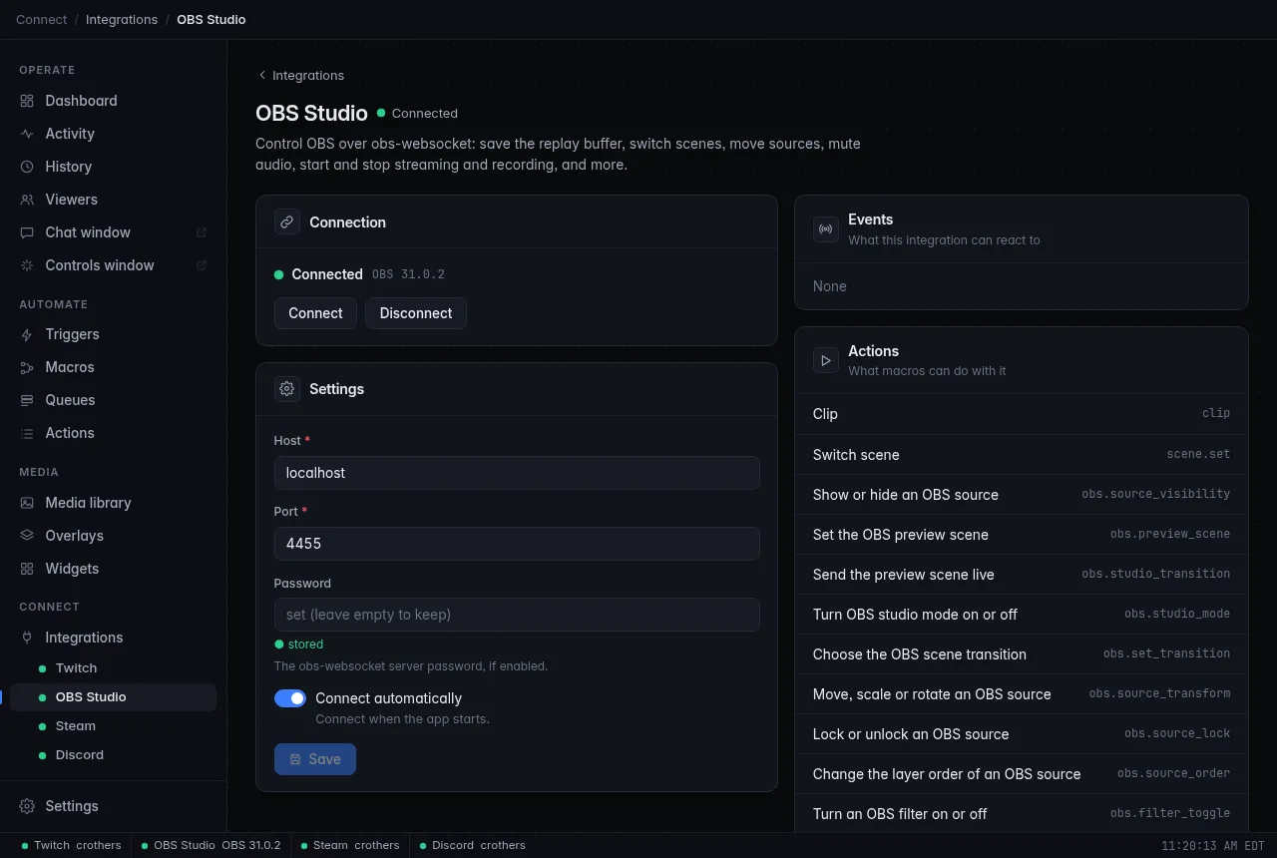The width and height of the screenshot is (1277, 858).
Task: Click the Queues stack icon
Action: [x=27, y=400]
